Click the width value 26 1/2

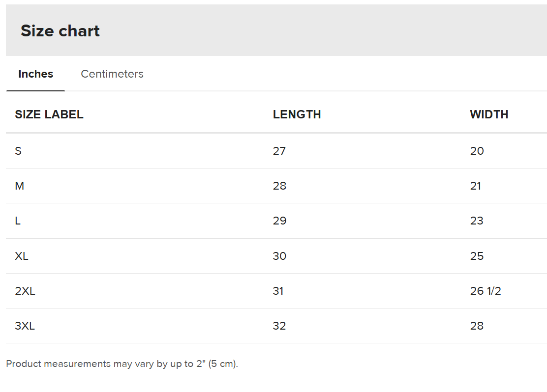(486, 291)
